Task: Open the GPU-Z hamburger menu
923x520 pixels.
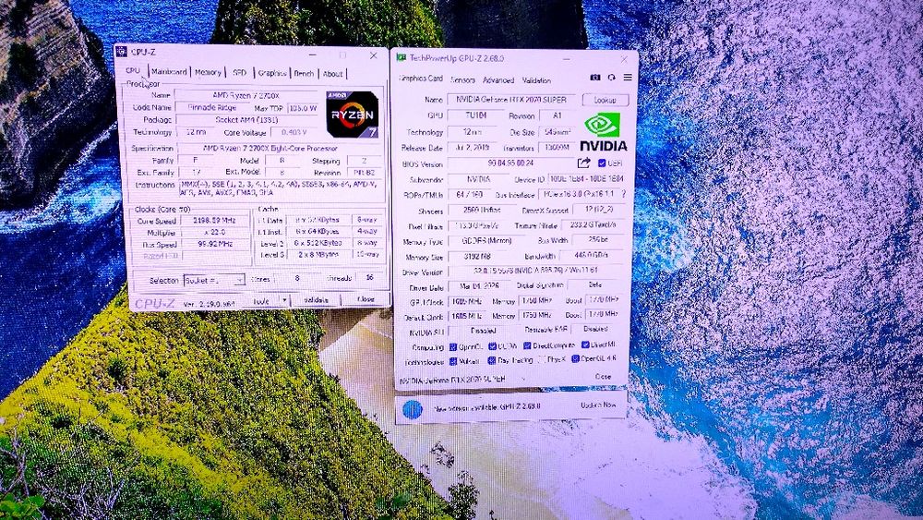Action: tap(628, 78)
